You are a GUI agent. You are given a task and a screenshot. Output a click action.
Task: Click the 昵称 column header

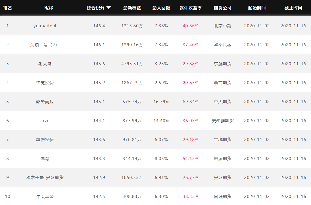click(x=49, y=8)
